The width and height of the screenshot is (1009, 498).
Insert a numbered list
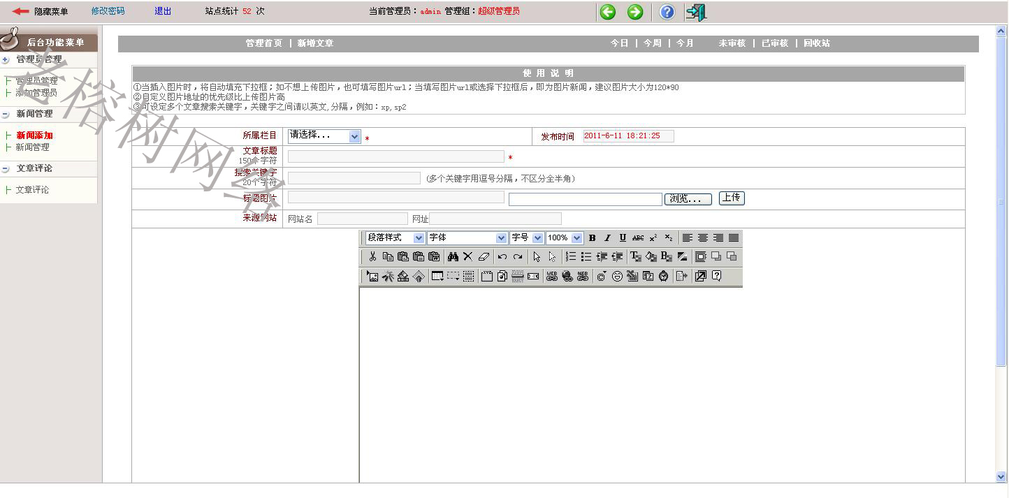571,257
